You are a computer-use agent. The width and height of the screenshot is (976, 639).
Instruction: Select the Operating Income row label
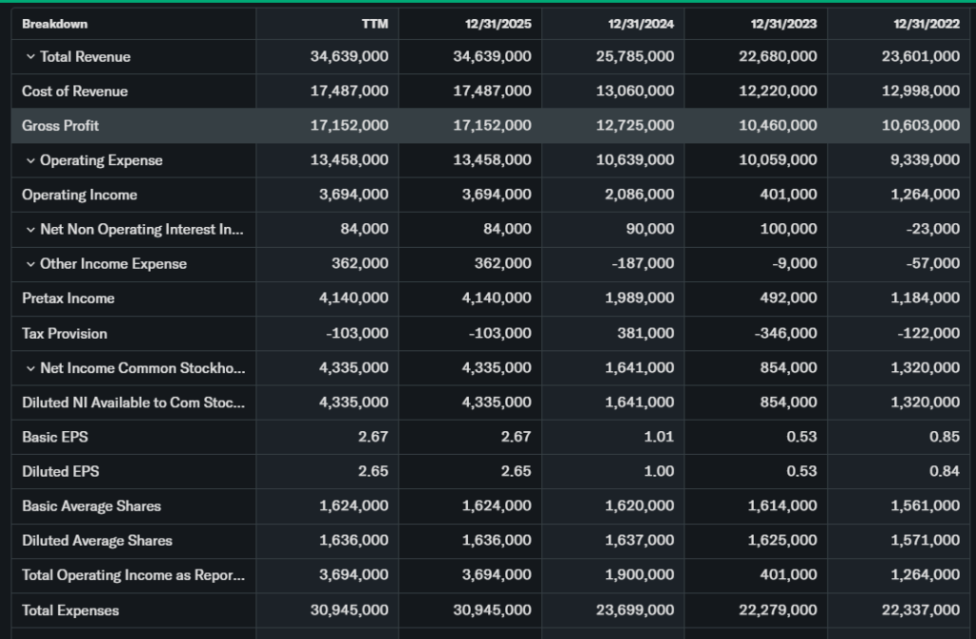click(x=79, y=196)
